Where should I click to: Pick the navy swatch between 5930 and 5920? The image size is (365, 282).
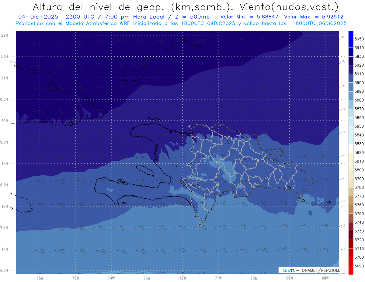[x=351, y=61]
